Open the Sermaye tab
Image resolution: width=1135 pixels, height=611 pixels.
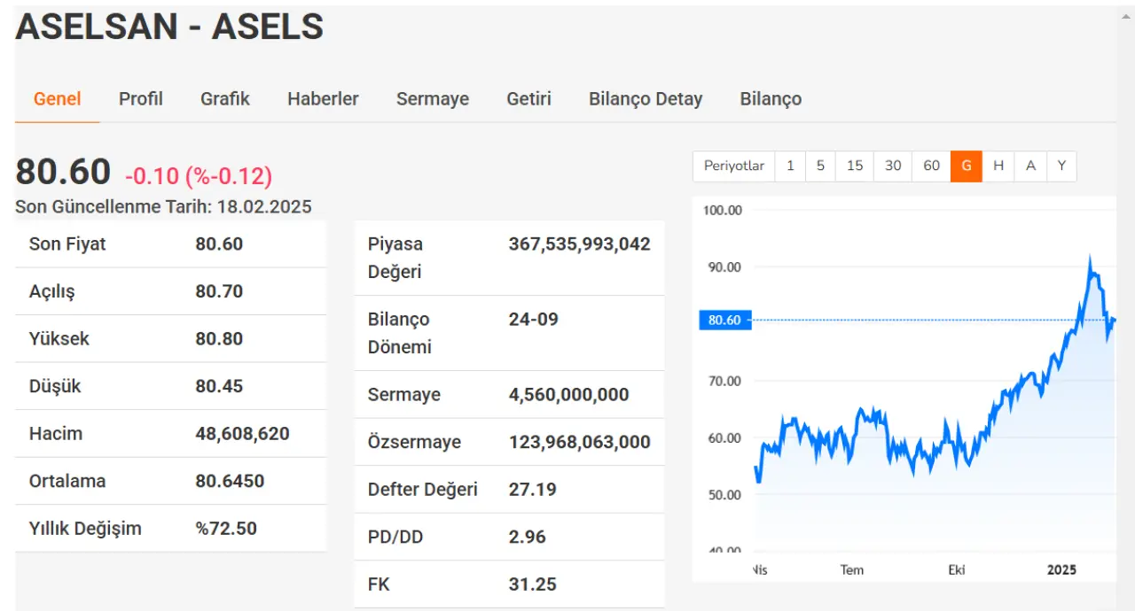click(x=433, y=99)
